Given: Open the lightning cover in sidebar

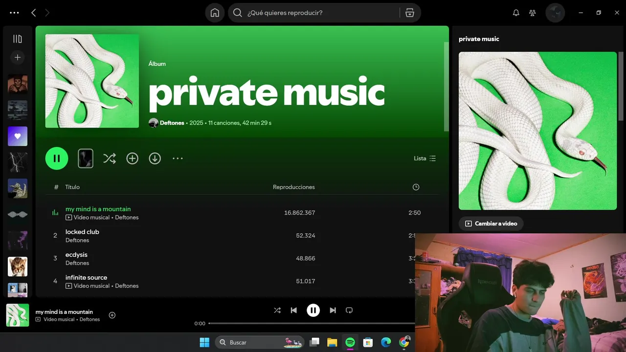Looking at the screenshot, I should (x=18, y=162).
